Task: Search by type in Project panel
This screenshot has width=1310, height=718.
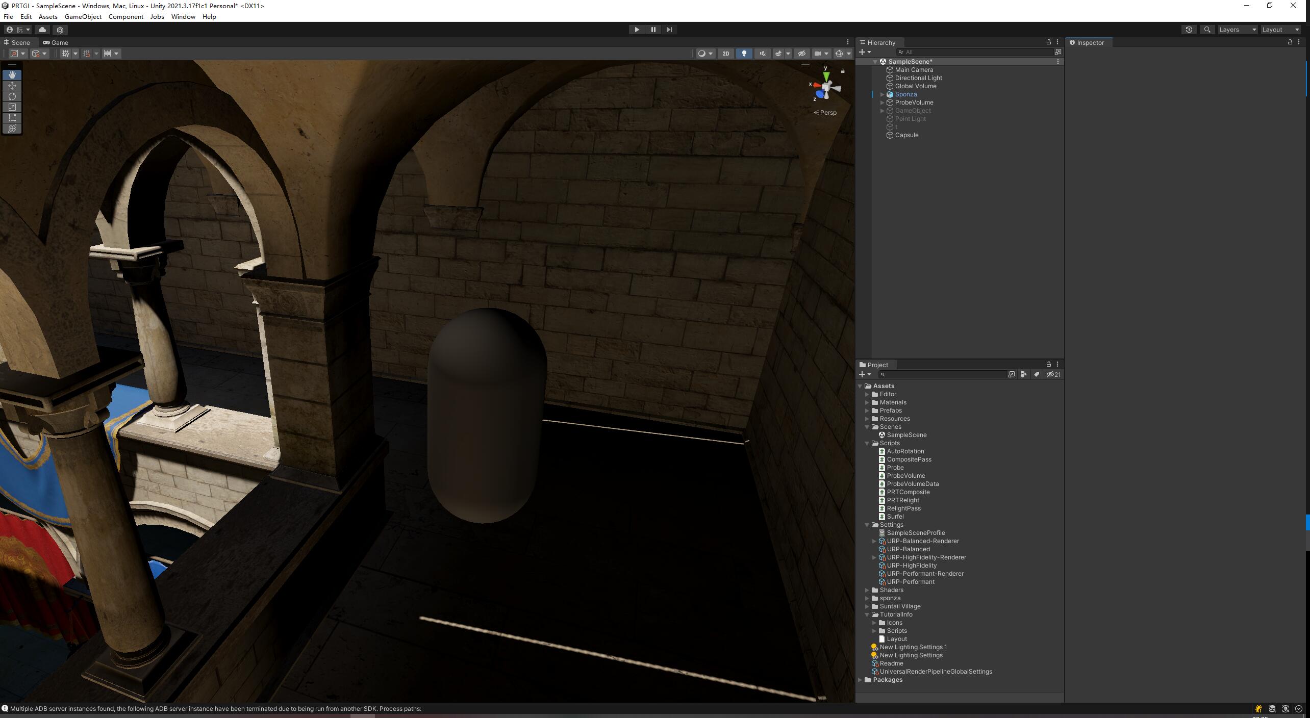Action: click(x=1023, y=374)
